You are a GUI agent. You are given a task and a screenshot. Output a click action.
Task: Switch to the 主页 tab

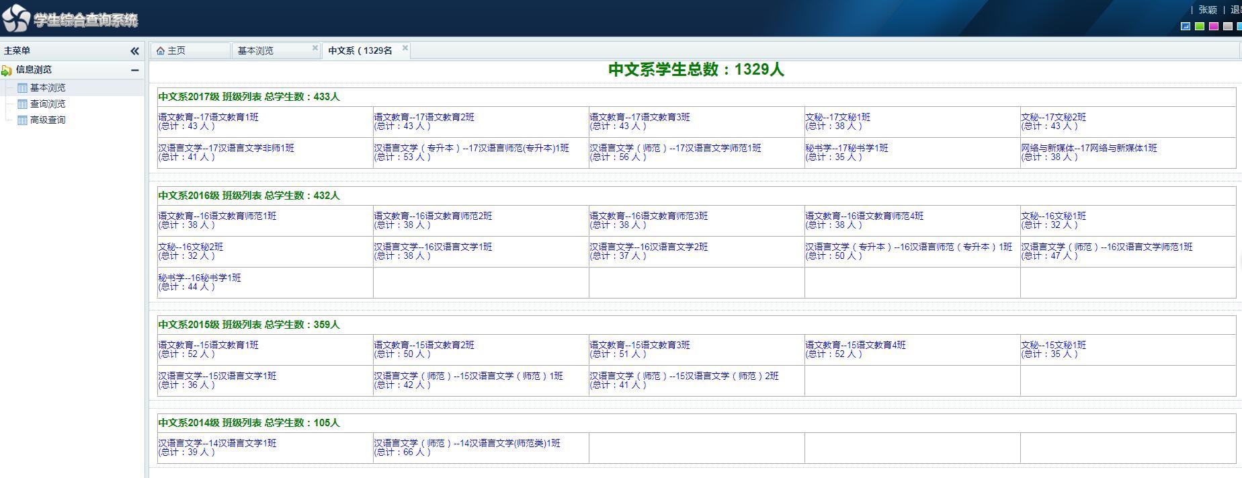[176, 51]
